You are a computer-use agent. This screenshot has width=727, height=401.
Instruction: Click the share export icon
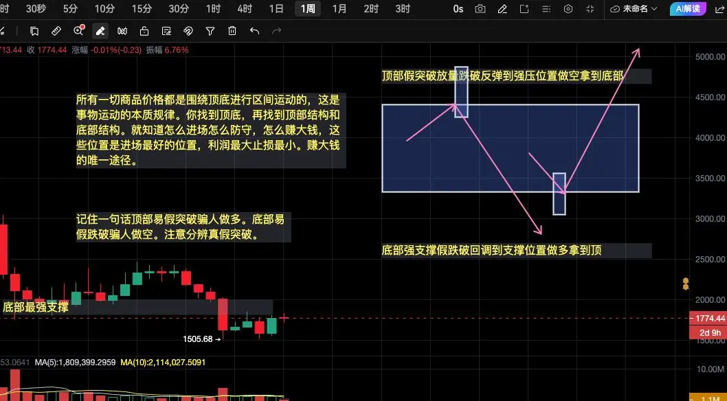(720, 9)
